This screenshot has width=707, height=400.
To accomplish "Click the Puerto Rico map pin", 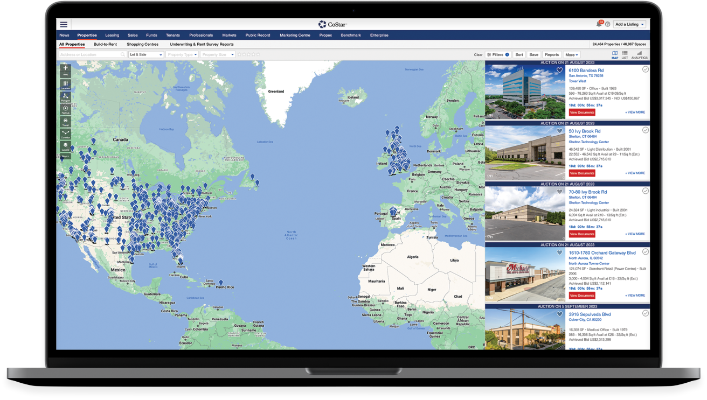I will (220, 282).
